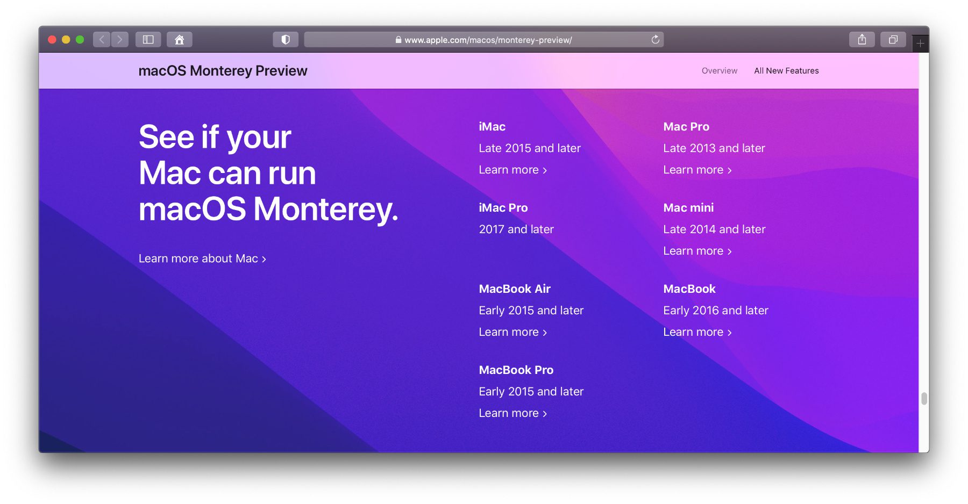
Task: Open Learn more under Mac mini
Action: [697, 251]
